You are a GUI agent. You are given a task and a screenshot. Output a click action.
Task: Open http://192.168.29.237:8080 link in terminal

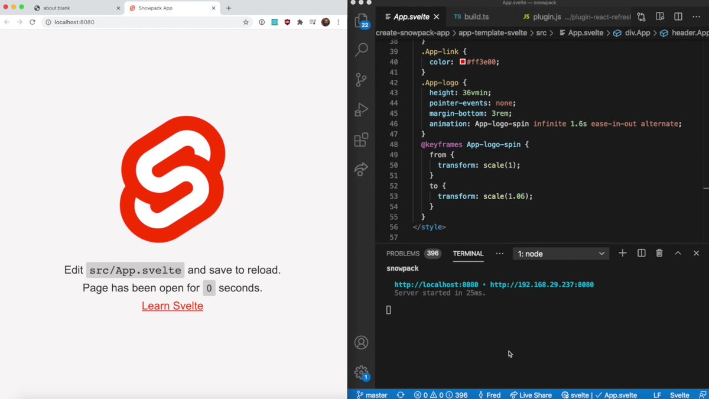542,284
